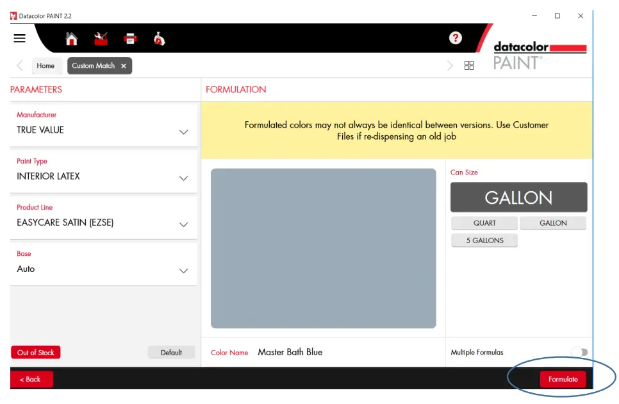
Task: Close the Custom Match tab
Action: pos(124,66)
